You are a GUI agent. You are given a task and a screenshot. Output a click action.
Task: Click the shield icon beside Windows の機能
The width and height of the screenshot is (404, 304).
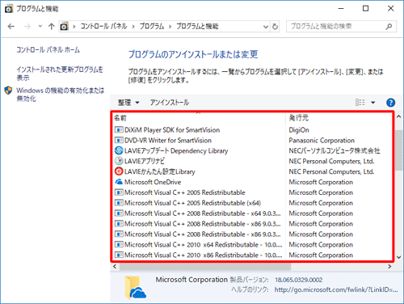(8, 91)
